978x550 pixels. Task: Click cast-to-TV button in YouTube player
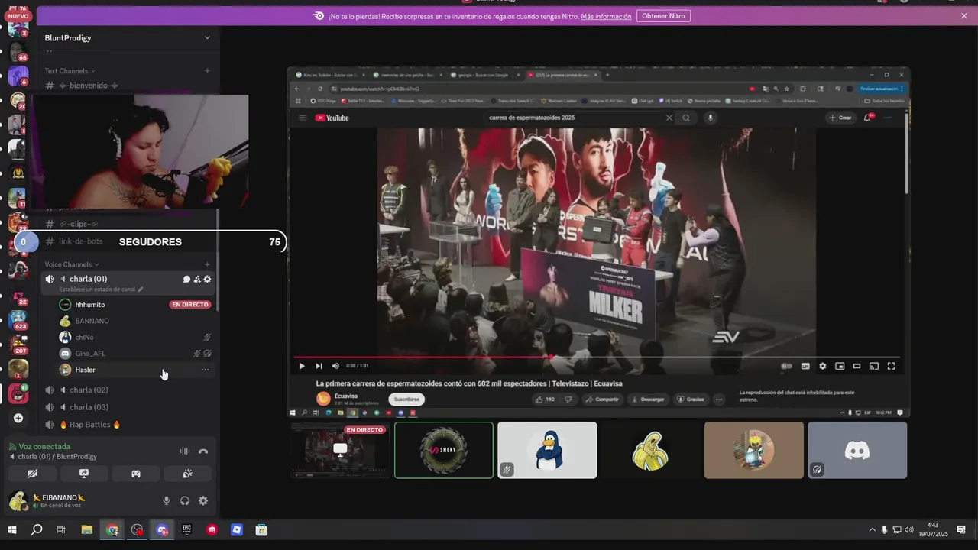tap(873, 366)
